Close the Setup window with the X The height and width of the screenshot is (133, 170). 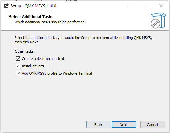point(161,6)
